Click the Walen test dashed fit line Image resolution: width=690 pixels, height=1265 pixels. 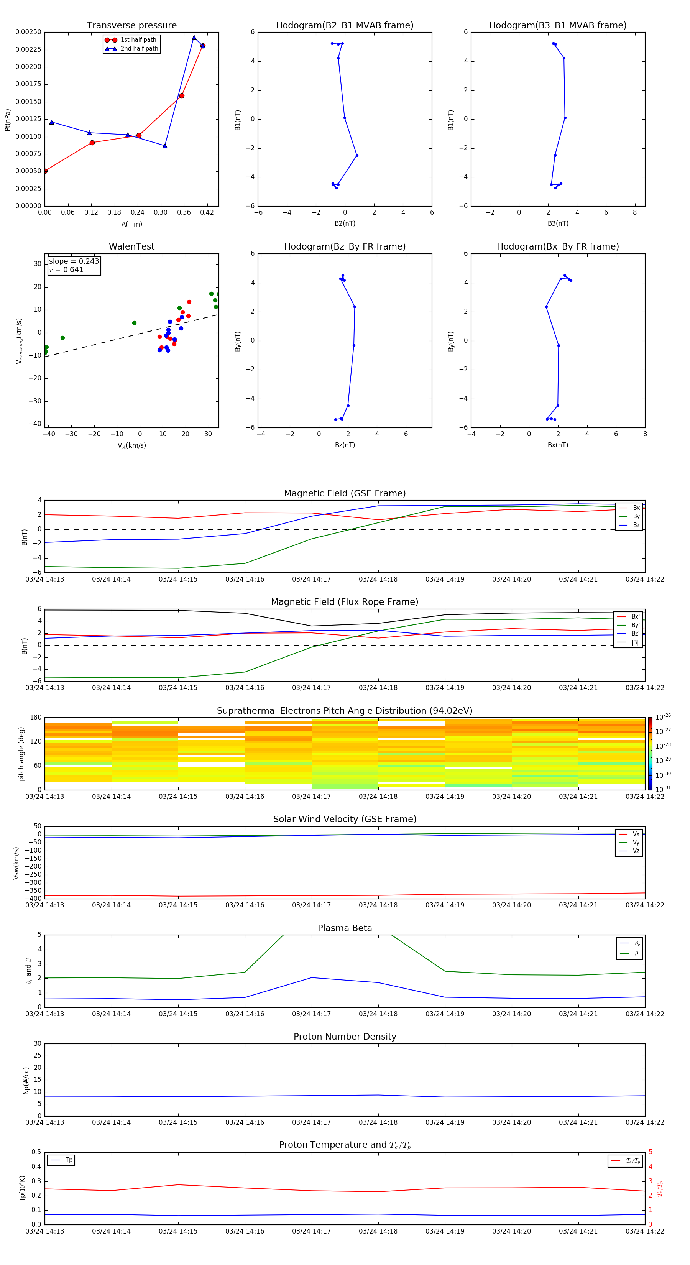click(131, 335)
